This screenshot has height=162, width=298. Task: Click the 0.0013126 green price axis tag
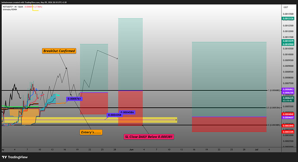tap(288, 19)
